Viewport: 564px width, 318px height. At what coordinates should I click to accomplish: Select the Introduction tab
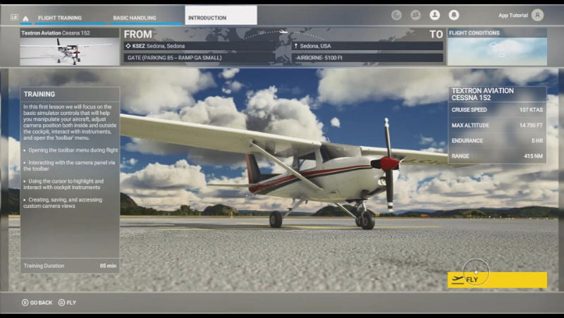coord(221,15)
